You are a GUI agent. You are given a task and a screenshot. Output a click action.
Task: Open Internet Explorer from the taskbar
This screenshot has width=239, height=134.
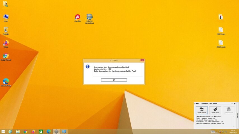(10, 131)
